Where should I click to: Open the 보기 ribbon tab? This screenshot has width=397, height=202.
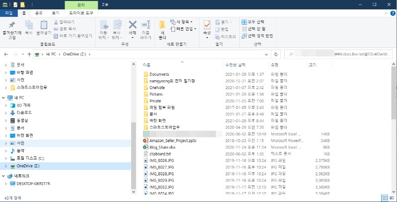(x=56, y=13)
